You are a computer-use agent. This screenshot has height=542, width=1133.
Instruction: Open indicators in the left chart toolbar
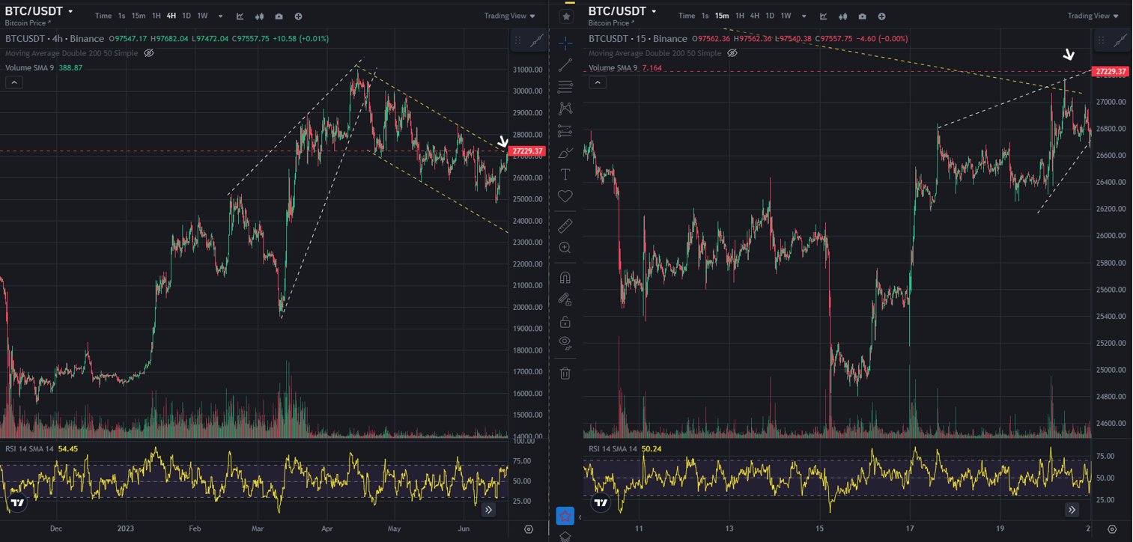click(x=240, y=16)
